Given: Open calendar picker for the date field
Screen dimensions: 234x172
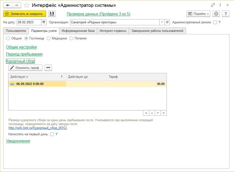Looking at the screenshot, I should (x=44, y=22).
